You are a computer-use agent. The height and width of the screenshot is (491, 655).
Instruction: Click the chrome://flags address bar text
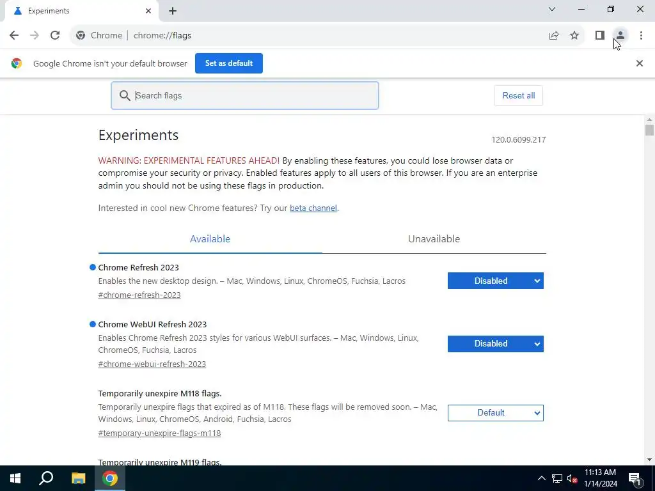pos(162,36)
